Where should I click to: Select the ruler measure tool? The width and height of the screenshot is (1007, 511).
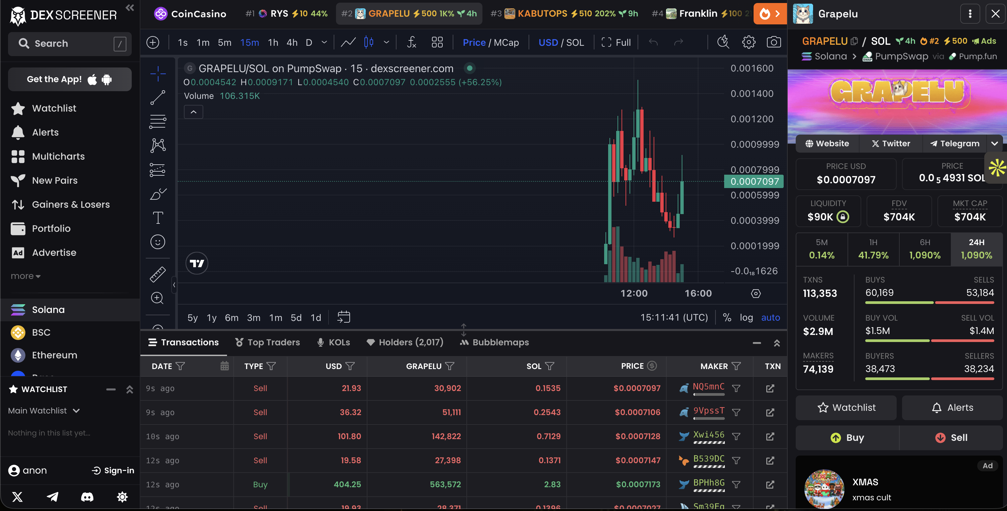click(158, 274)
